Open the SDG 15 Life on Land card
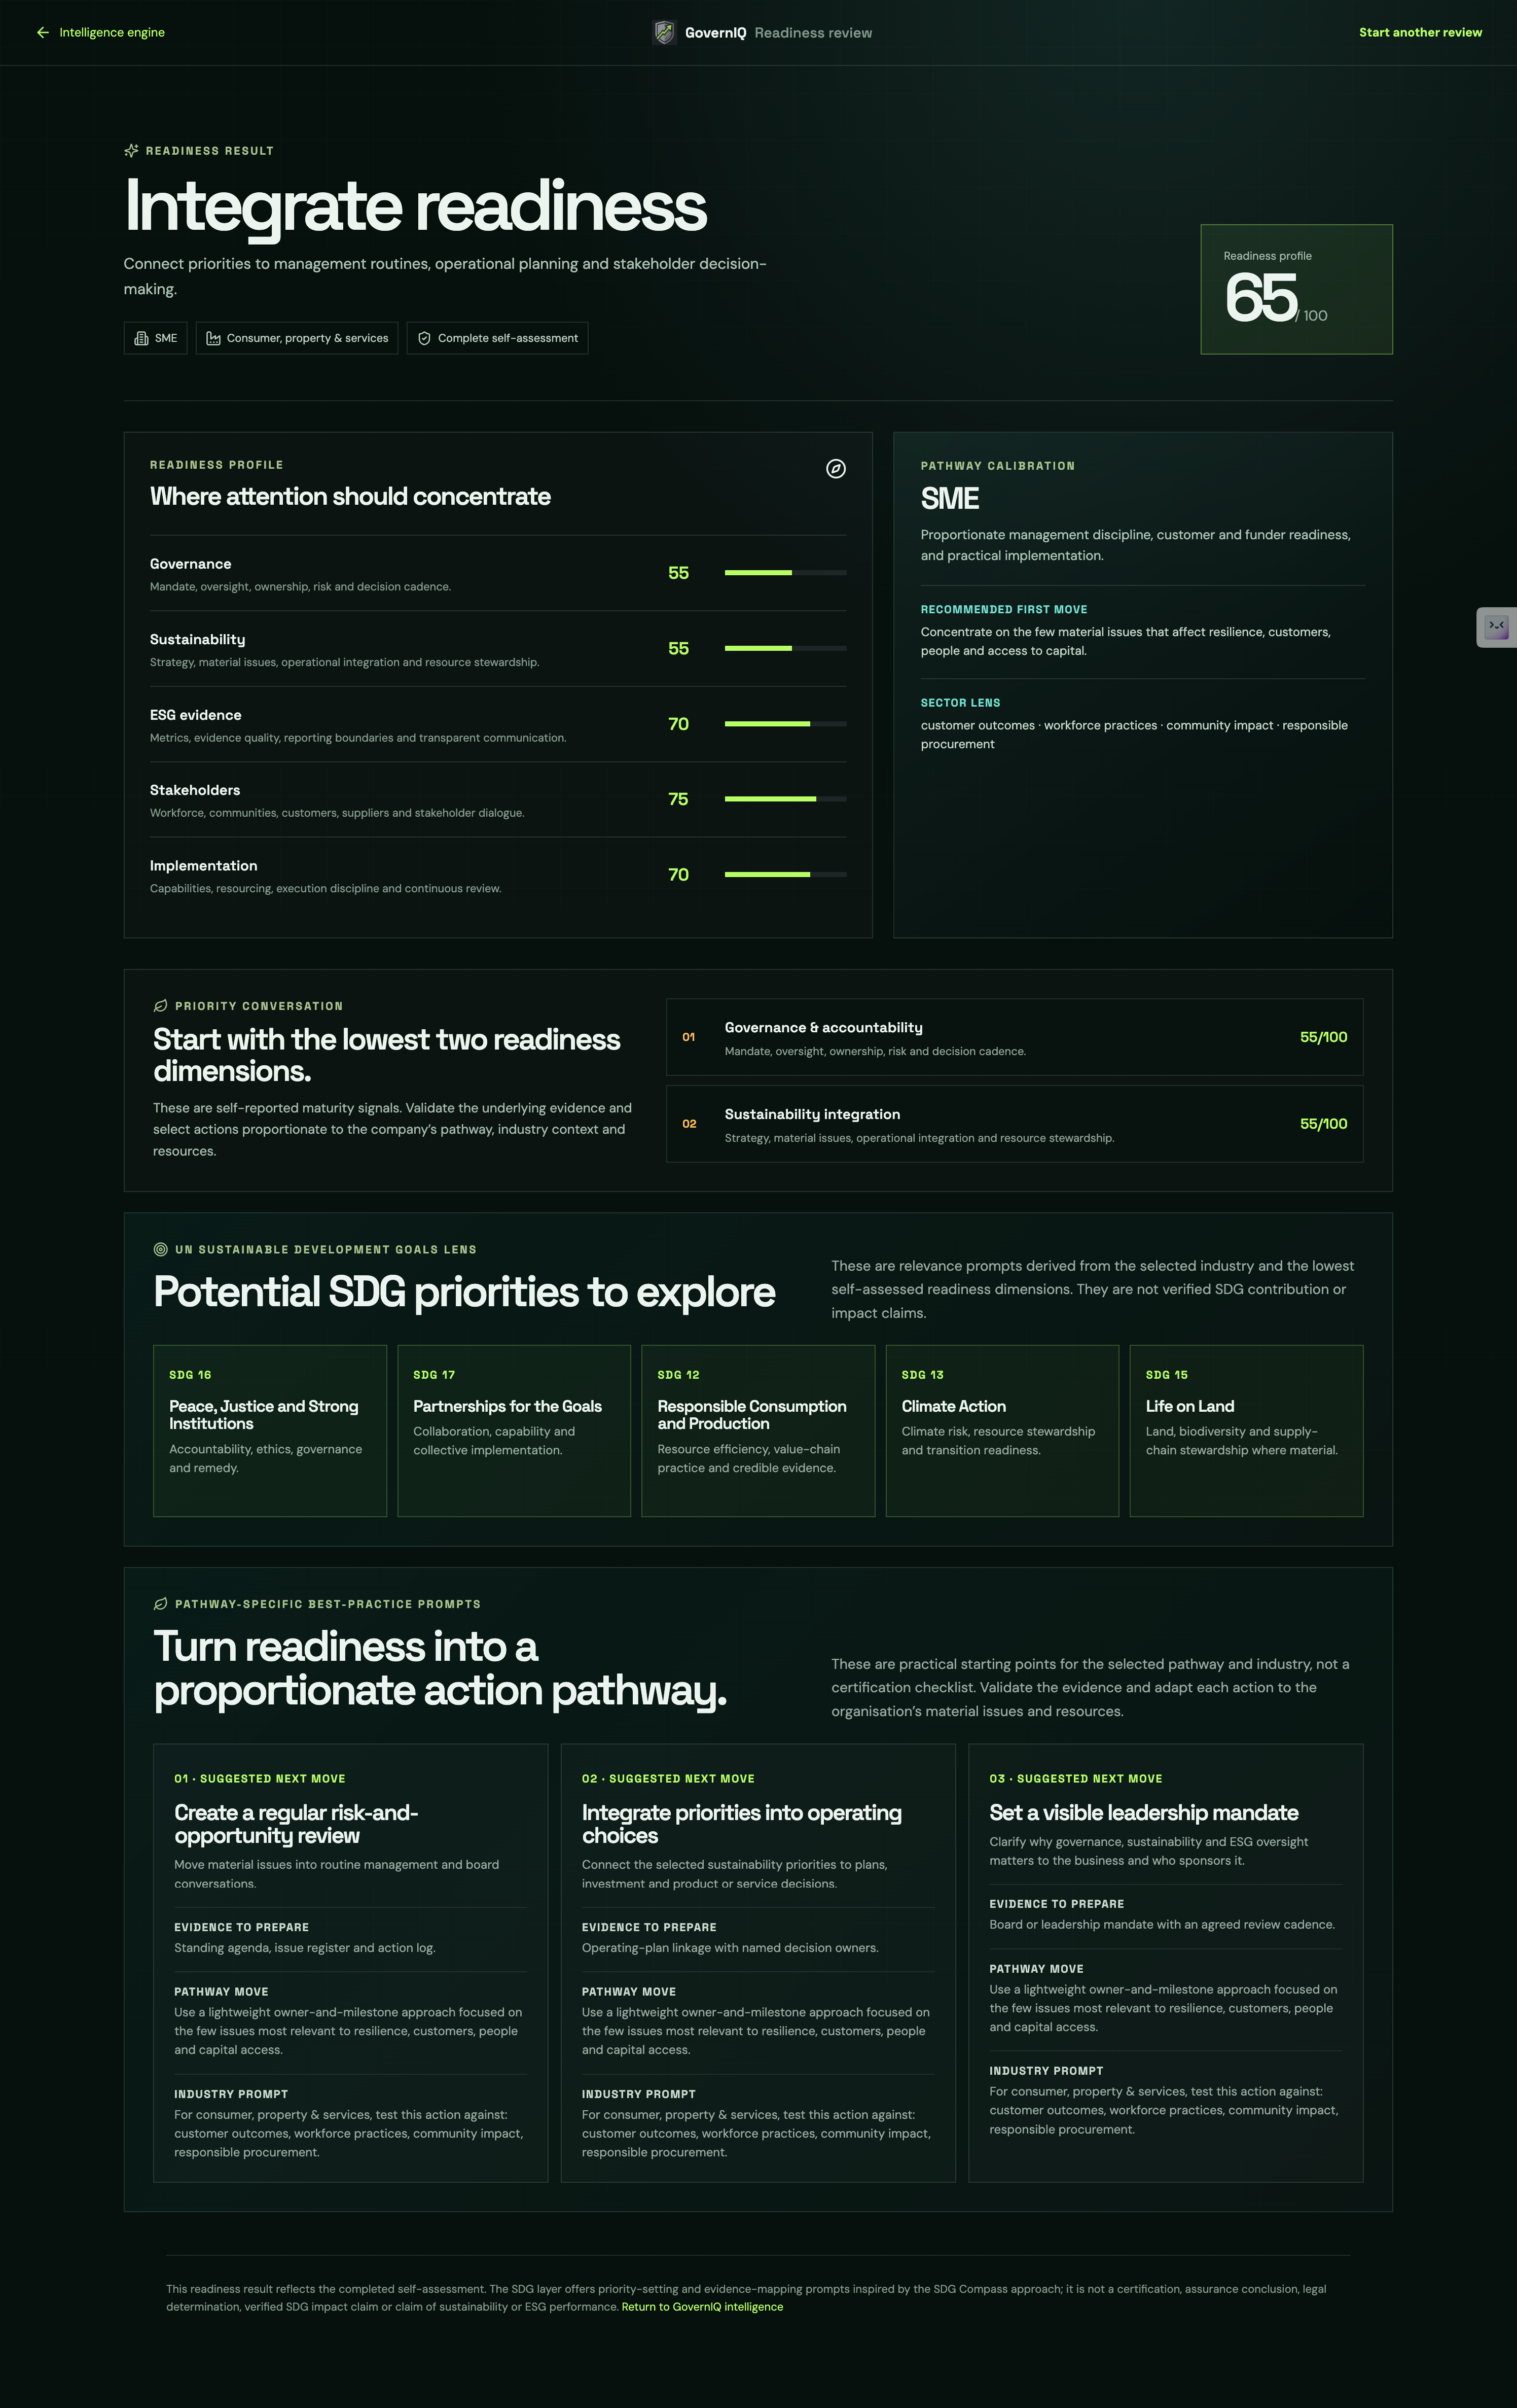The width and height of the screenshot is (1517, 2408). [x=1246, y=1431]
